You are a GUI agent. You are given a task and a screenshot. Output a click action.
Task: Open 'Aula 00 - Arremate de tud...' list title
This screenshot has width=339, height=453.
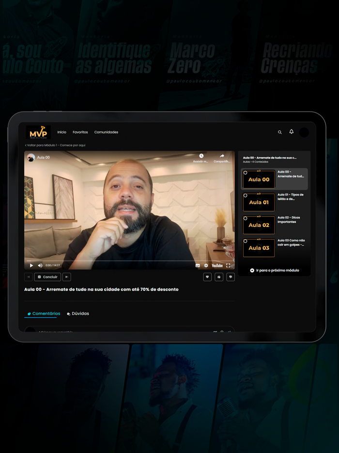291,174
